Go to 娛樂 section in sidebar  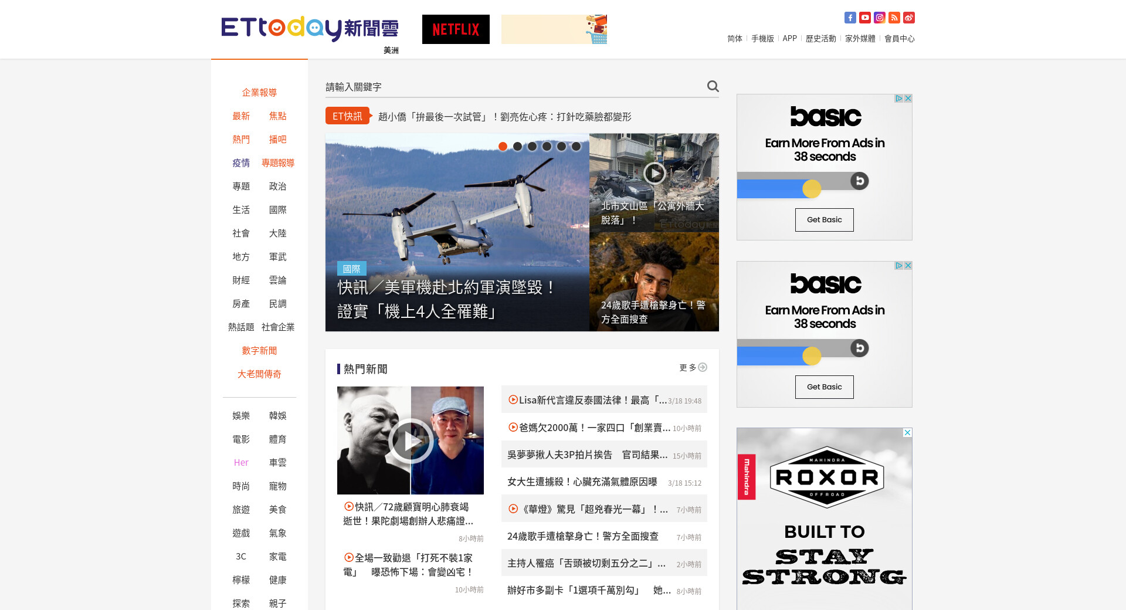coord(241,416)
